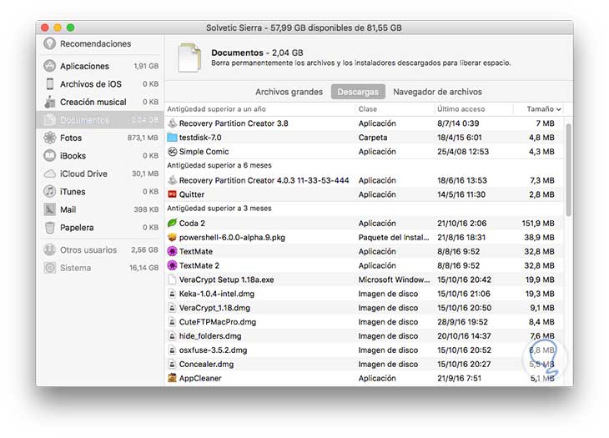Sort list by Clase column header
The height and width of the screenshot is (438, 609).
pyautogui.click(x=367, y=109)
